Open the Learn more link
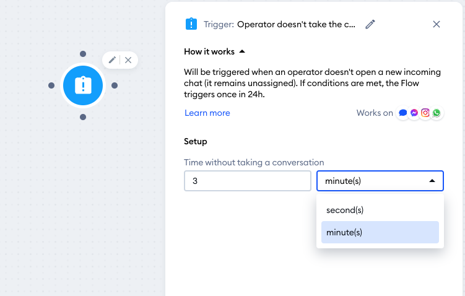The image size is (465, 296). point(207,113)
